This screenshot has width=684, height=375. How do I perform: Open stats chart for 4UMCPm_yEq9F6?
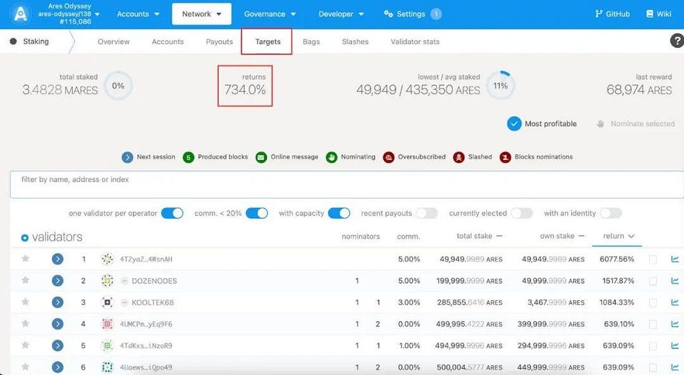click(675, 324)
